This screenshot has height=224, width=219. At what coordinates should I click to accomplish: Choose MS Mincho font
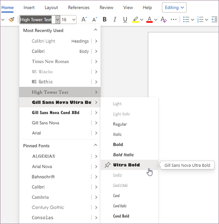click(x=55, y=72)
